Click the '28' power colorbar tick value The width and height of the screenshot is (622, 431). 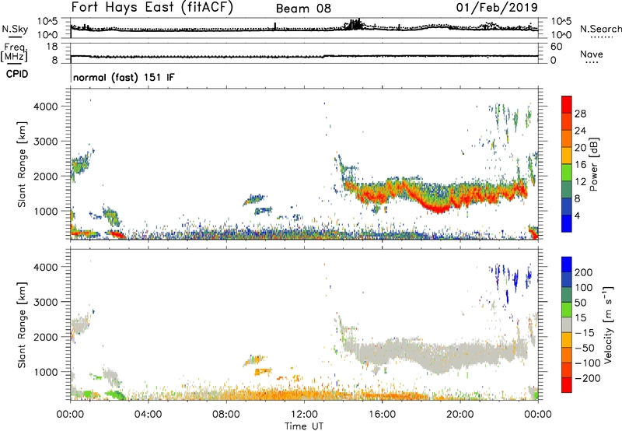coord(580,114)
